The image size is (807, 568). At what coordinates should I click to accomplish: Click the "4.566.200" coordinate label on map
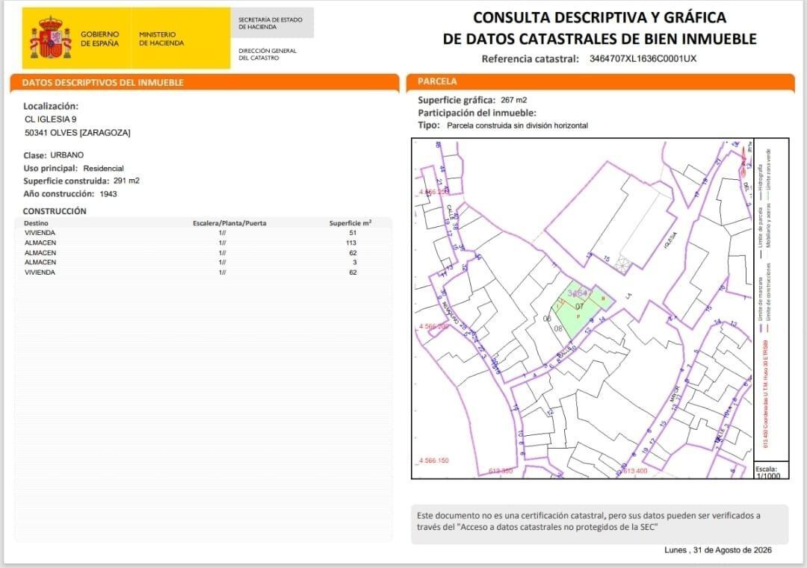click(x=433, y=326)
